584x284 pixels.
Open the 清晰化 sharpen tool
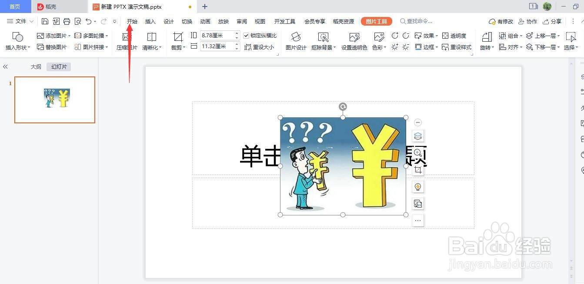152,41
